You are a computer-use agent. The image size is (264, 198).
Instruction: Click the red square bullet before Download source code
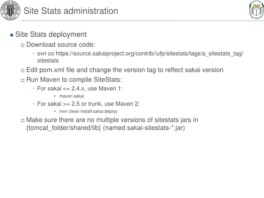point(23,45)
